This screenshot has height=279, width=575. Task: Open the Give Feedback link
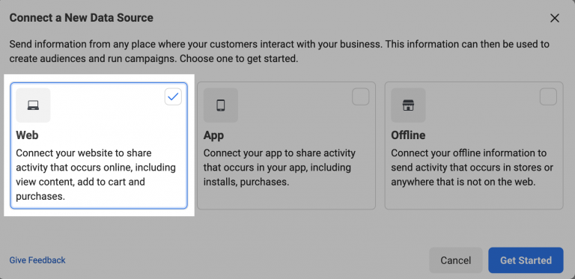(x=37, y=260)
